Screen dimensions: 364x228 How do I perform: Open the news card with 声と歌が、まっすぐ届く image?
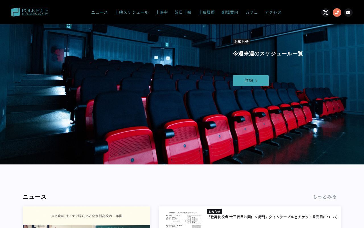coord(86,217)
